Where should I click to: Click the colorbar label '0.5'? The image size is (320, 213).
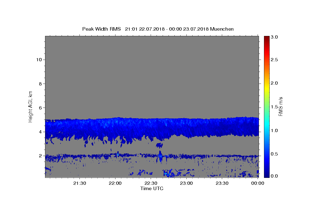tap(275, 154)
